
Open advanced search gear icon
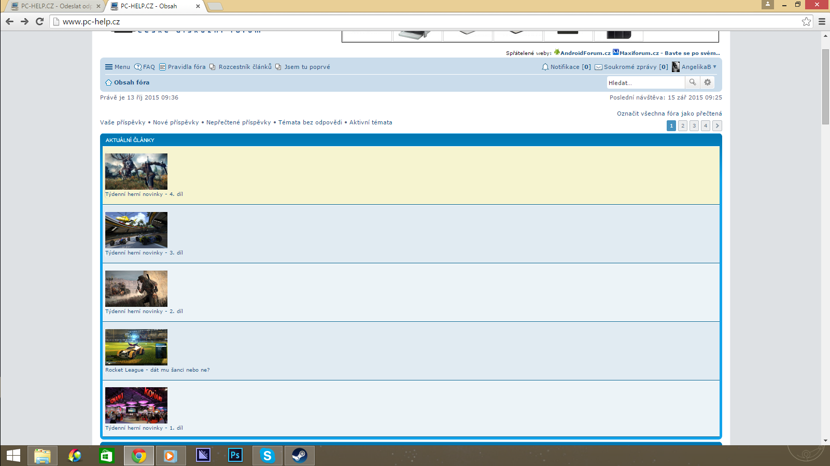[707, 82]
